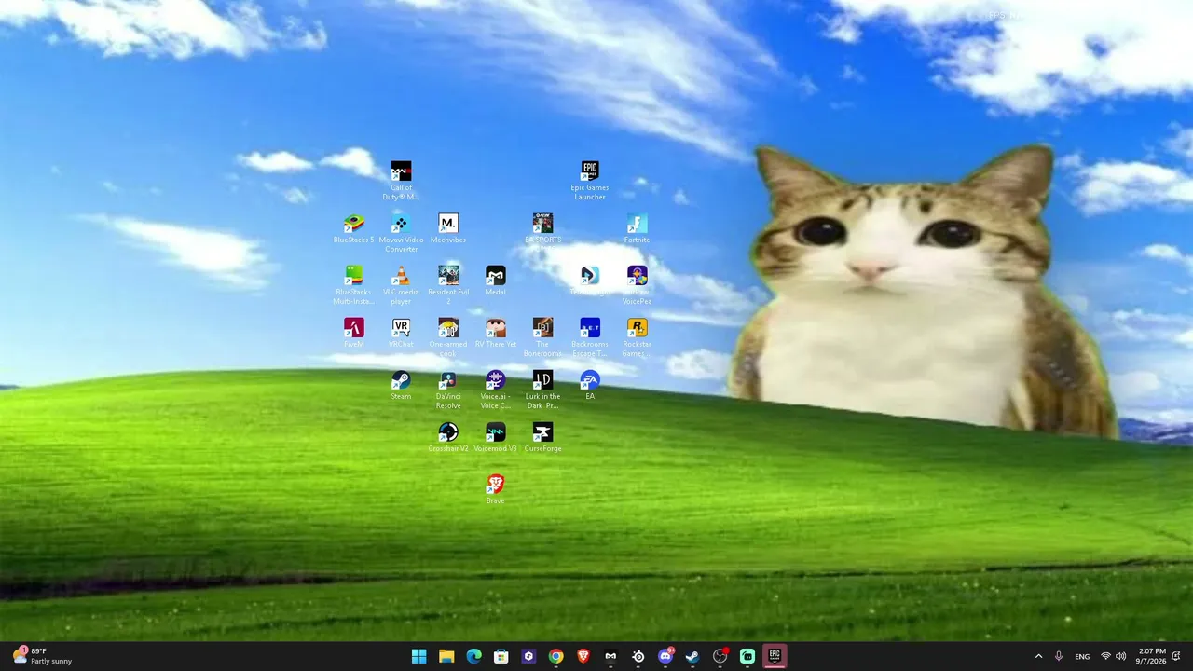The image size is (1193, 671).
Task: Select the Movavi Video Converter shortcut
Action: pos(401,233)
